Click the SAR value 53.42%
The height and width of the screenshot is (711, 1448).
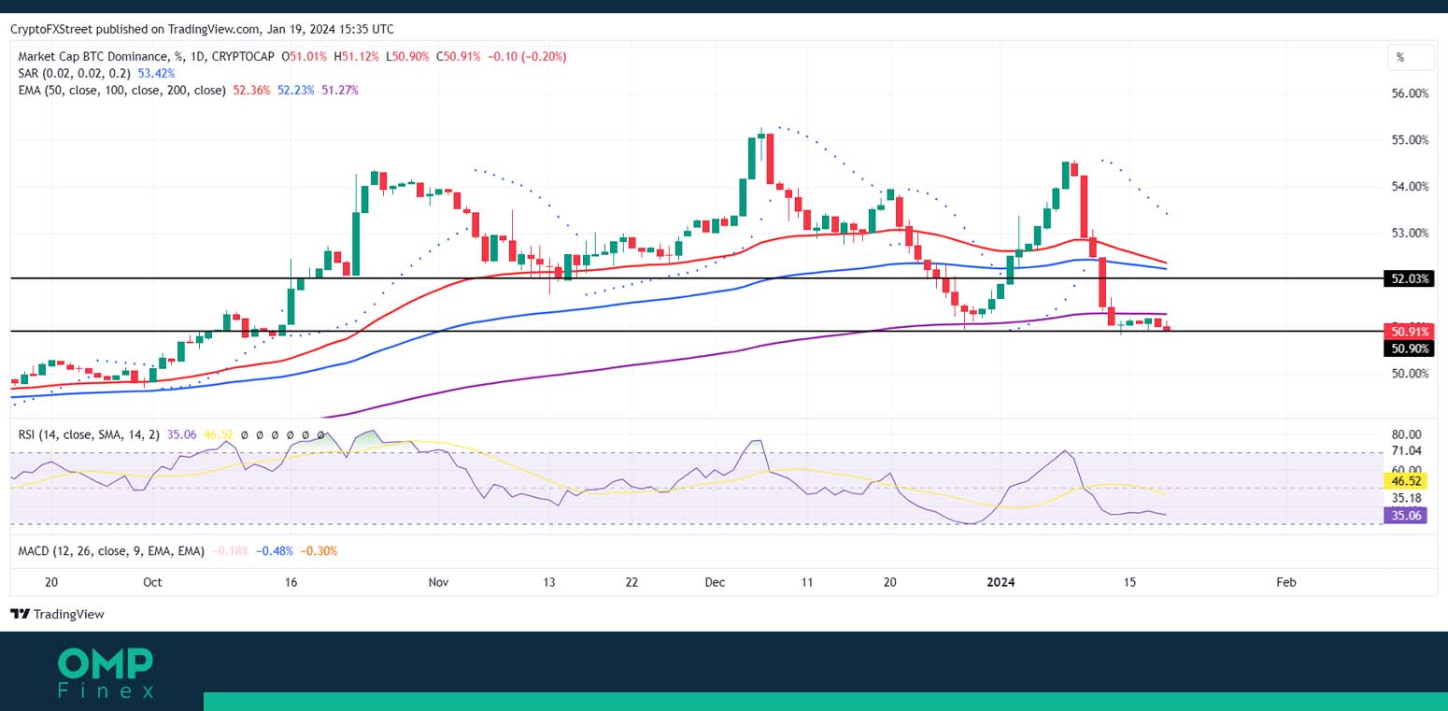click(x=156, y=73)
